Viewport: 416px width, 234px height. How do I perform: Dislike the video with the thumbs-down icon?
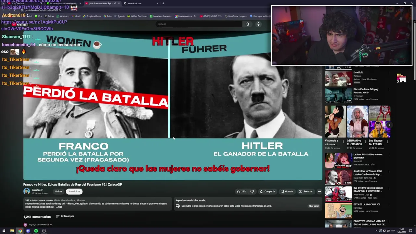coord(252,191)
